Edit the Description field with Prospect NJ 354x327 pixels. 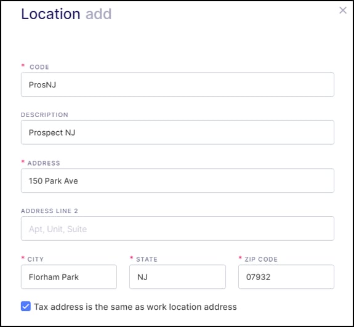point(177,132)
